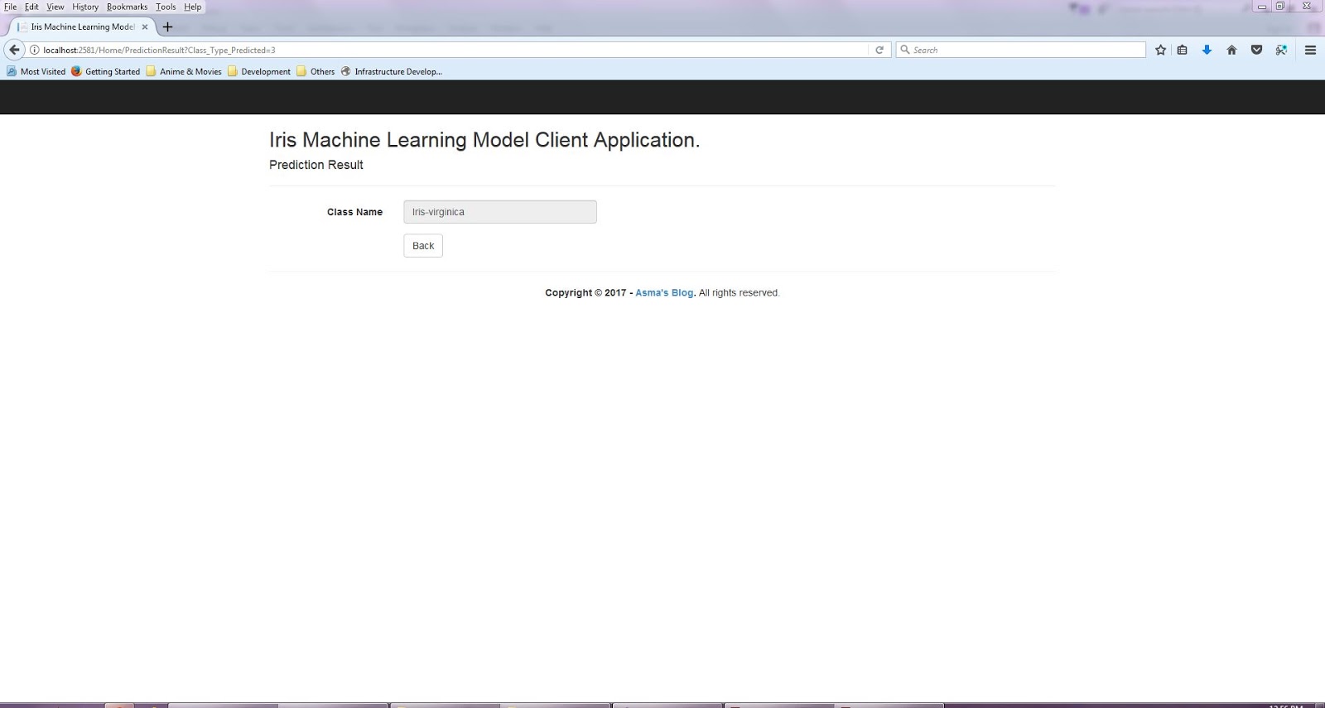Click the Prediction Result subheading
Image resolution: width=1325 pixels, height=708 pixels.
[x=316, y=165]
